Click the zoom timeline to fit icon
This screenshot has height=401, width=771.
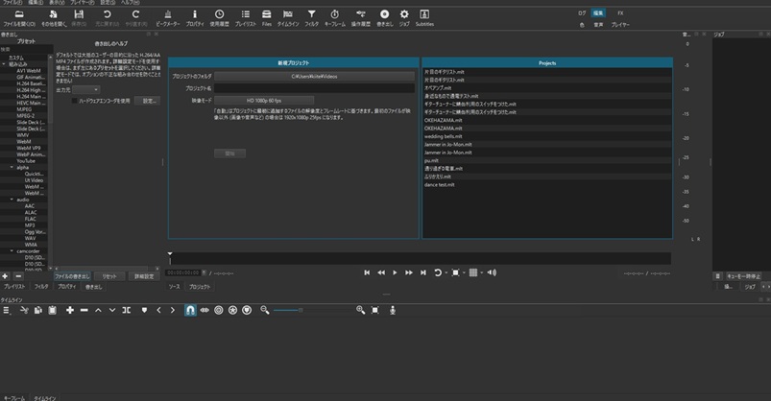[x=375, y=310]
